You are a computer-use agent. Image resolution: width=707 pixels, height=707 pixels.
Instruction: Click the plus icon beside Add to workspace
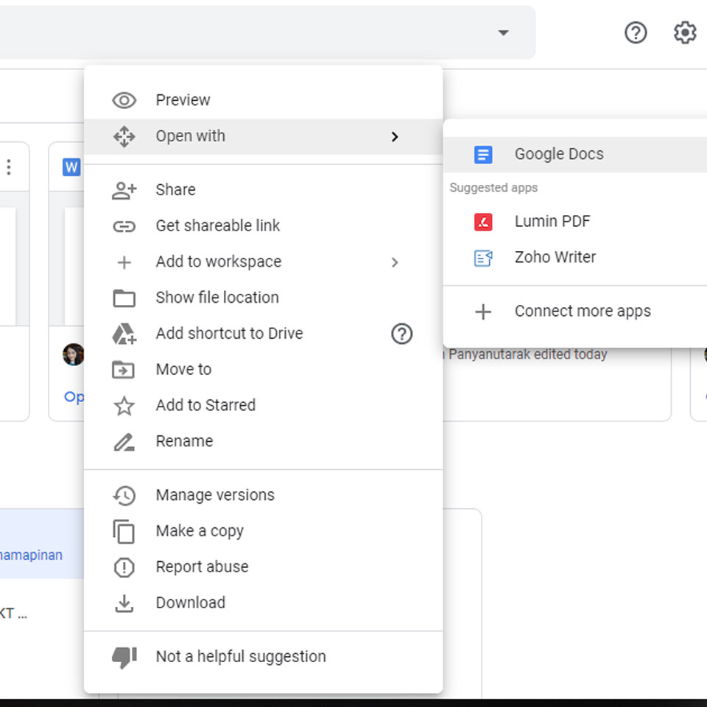(x=124, y=262)
